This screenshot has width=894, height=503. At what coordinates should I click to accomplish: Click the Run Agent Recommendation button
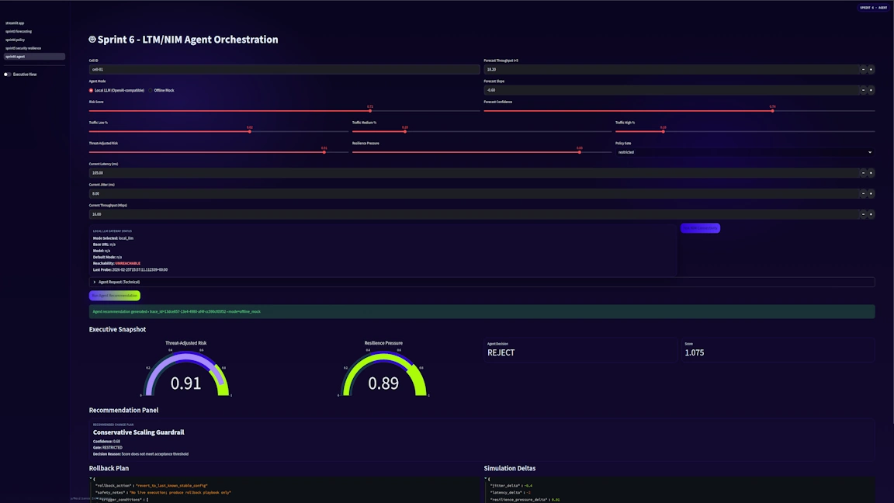click(x=114, y=296)
